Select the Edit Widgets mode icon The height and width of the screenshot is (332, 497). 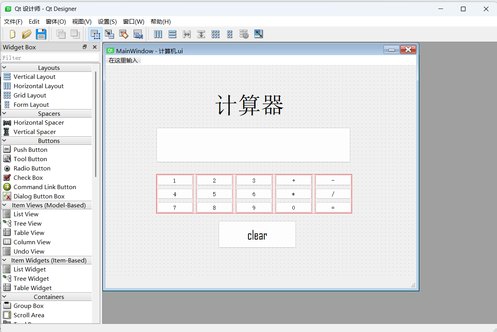click(x=95, y=34)
